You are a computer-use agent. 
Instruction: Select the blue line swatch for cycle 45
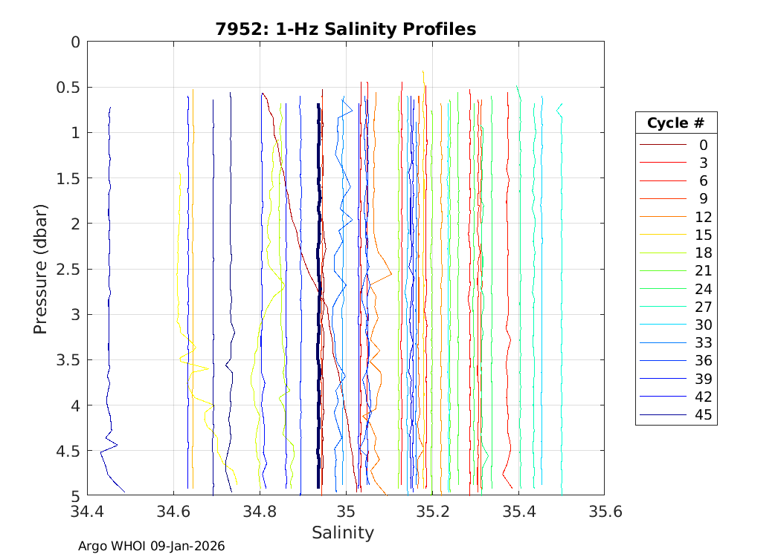[x=663, y=415]
